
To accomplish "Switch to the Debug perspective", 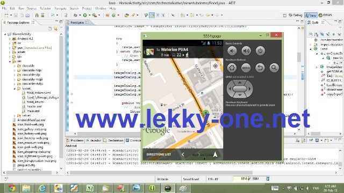I will click(295, 15).
